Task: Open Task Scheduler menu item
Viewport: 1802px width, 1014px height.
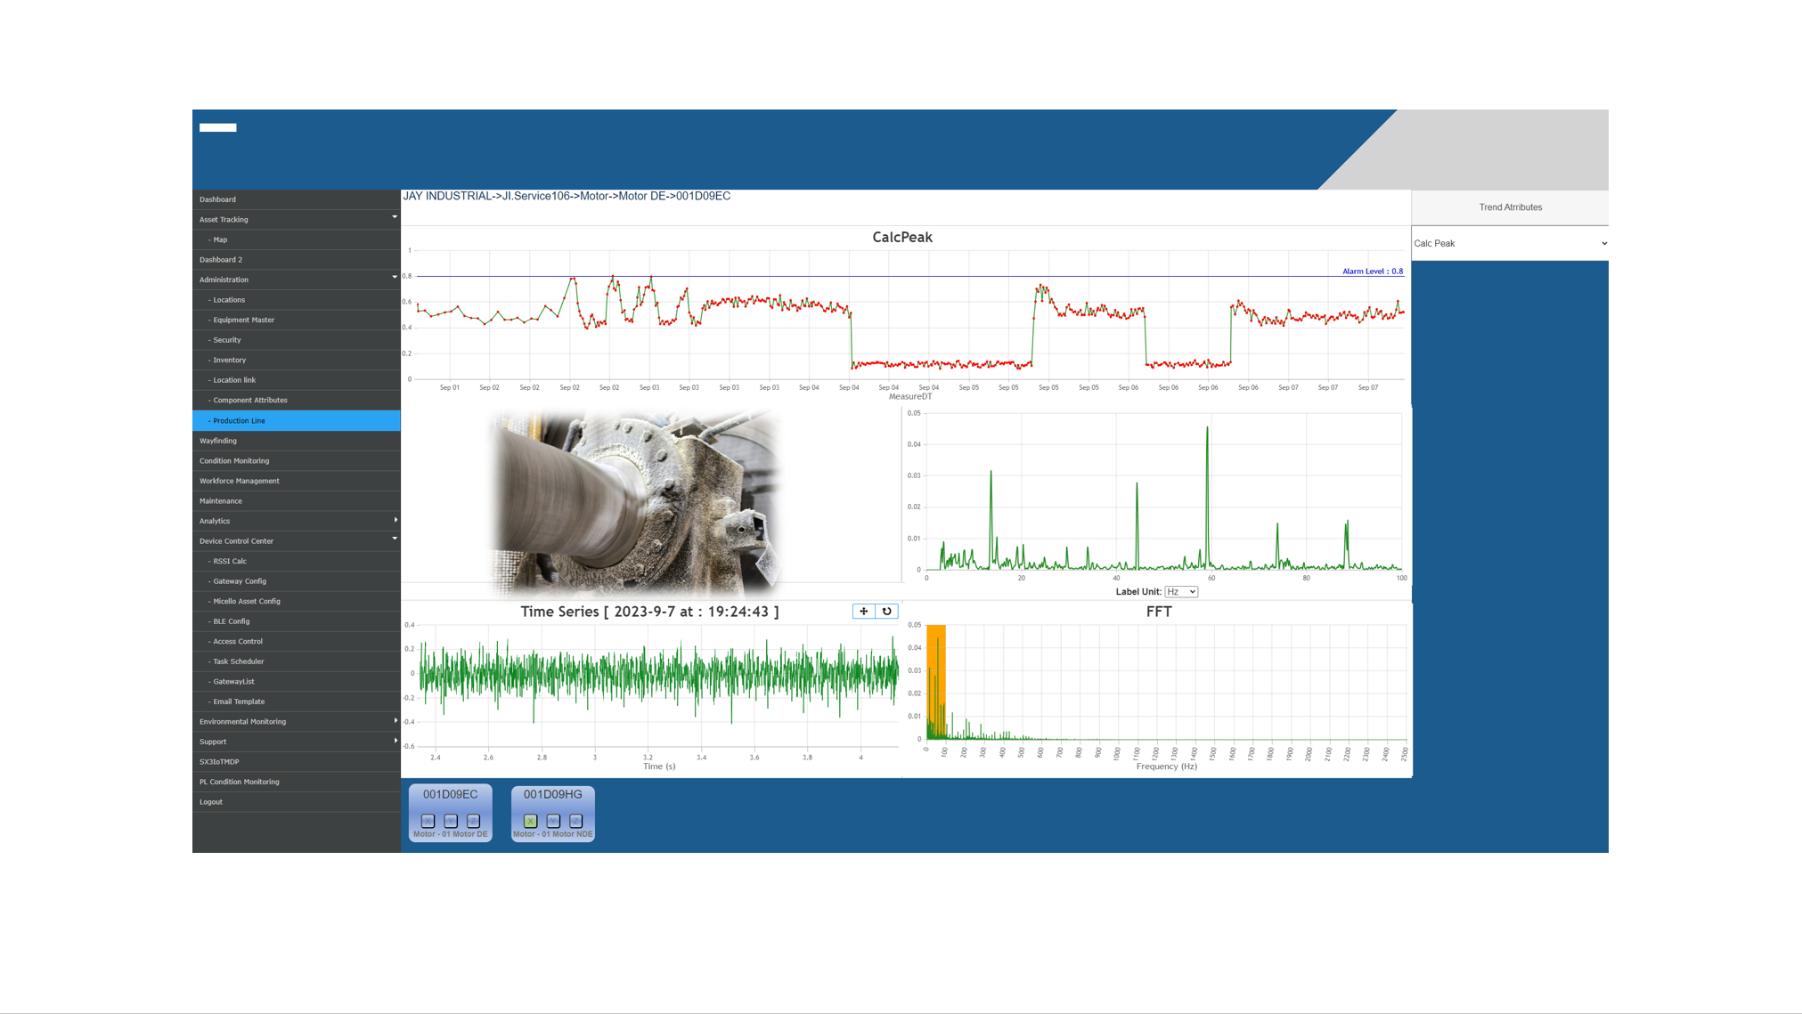Action: pyautogui.click(x=297, y=661)
